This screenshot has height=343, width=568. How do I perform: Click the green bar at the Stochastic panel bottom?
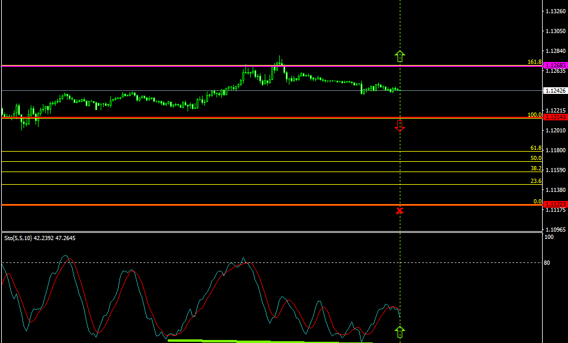tap(241, 341)
